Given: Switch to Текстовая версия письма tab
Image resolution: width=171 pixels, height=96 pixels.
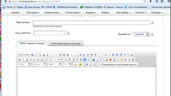Looking at the screenshot, I should click(66, 43).
